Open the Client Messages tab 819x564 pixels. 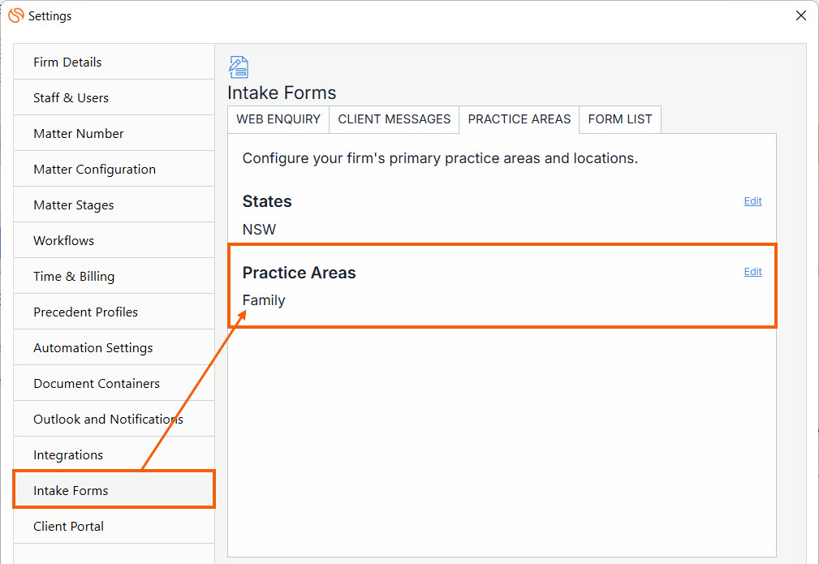click(x=394, y=119)
